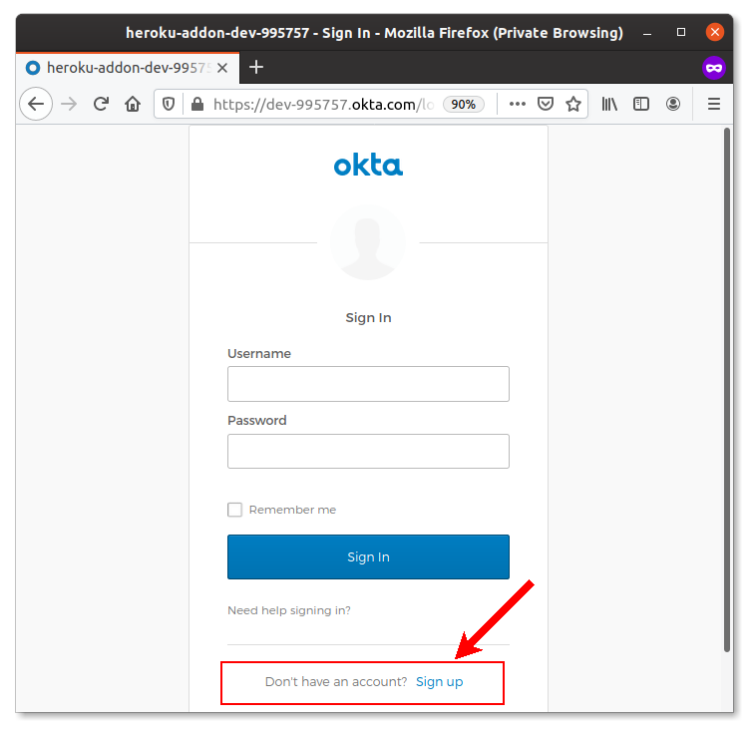
Task: Open Firefox account profile icon
Action: [673, 104]
